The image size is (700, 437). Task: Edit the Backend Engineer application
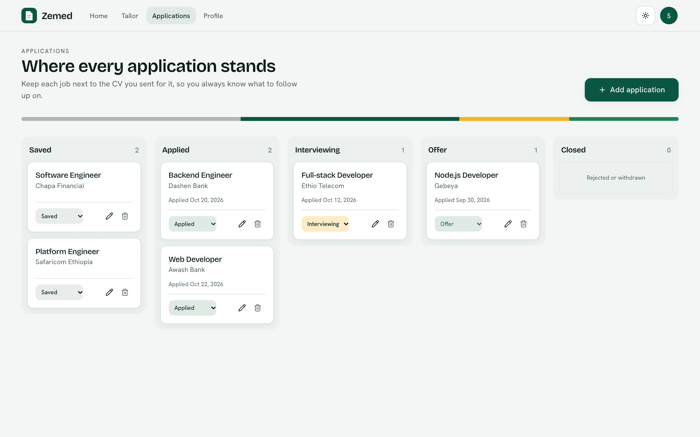(242, 224)
